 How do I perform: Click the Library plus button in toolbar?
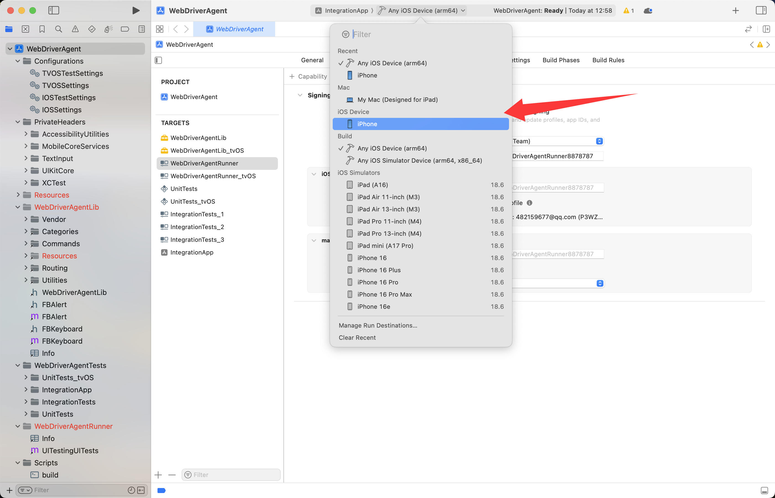pos(735,11)
